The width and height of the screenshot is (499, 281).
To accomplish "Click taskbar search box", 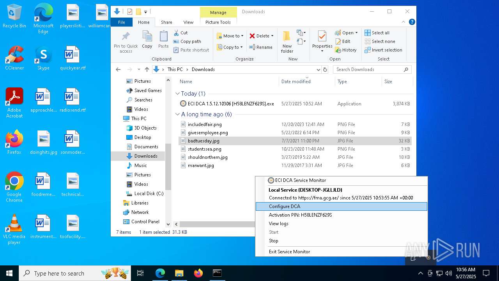I will (75, 273).
